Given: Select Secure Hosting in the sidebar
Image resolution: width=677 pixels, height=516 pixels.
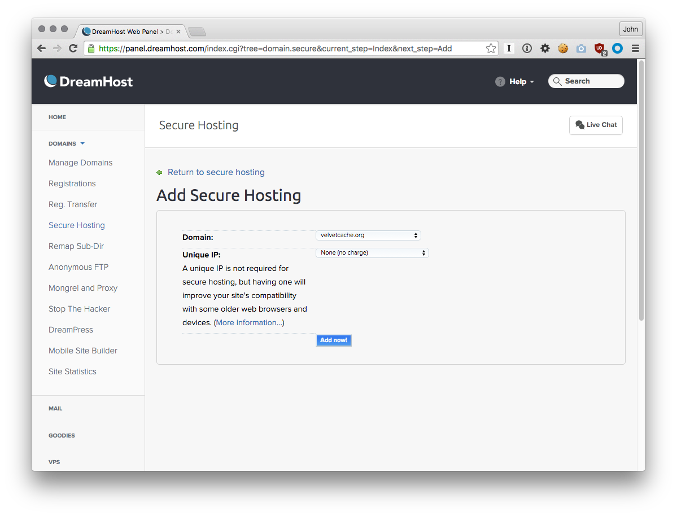Looking at the screenshot, I should (76, 225).
